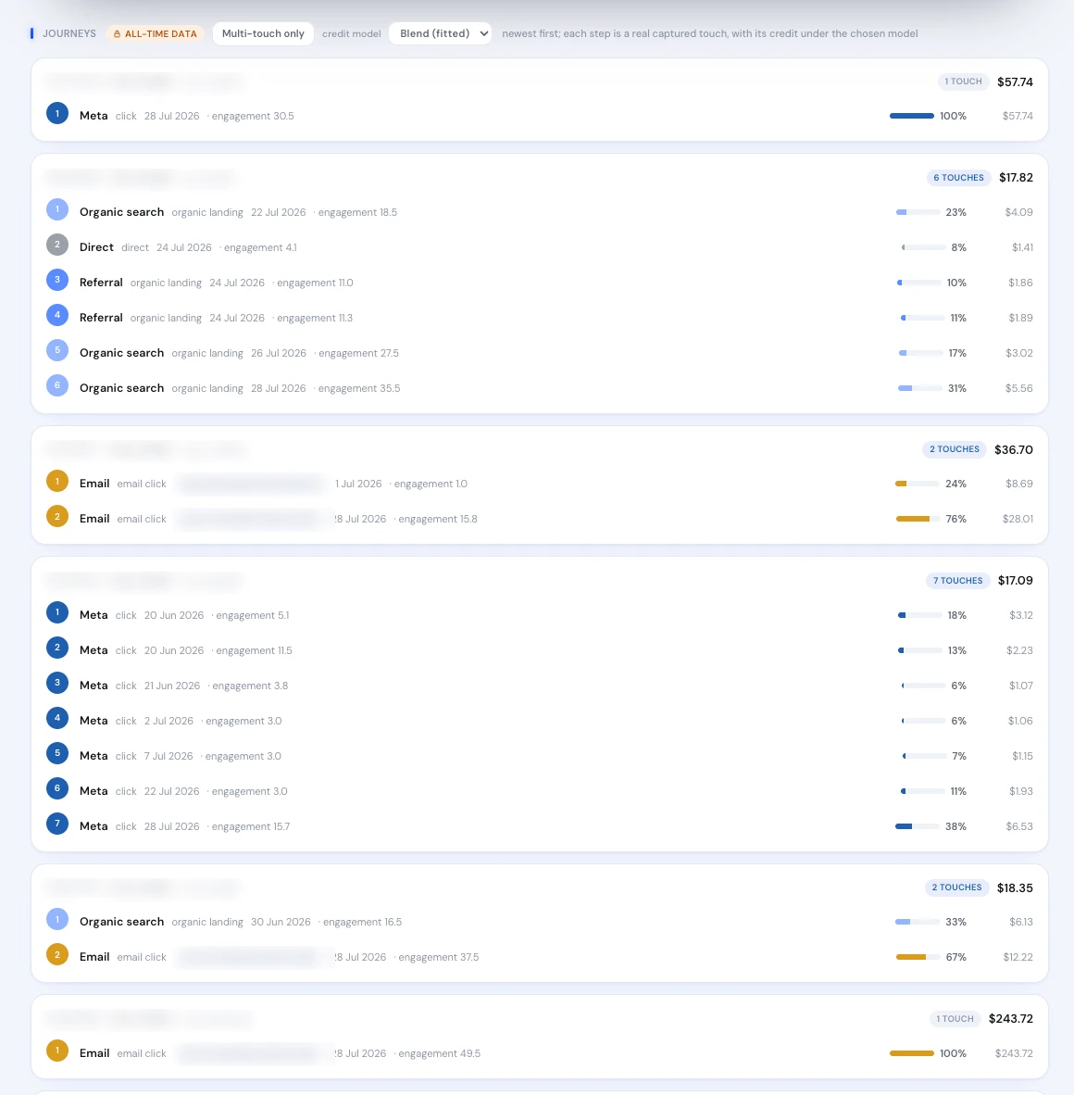Click the '24 Jul 2026' date on Direct row
This screenshot has height=1095, width=1074.
point(183,247)
